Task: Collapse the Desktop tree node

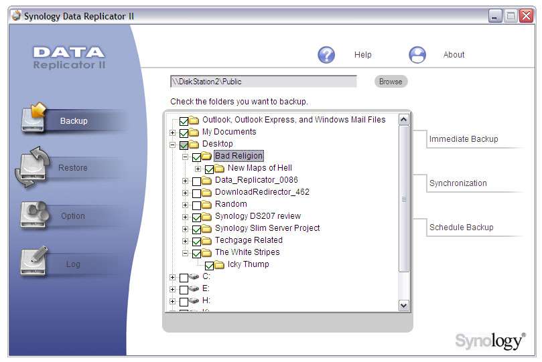Action: pos(172,145)
